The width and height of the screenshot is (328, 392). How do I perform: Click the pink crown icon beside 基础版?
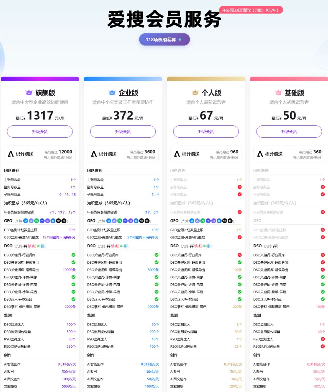pyautogui.click(x=278, y=92)
